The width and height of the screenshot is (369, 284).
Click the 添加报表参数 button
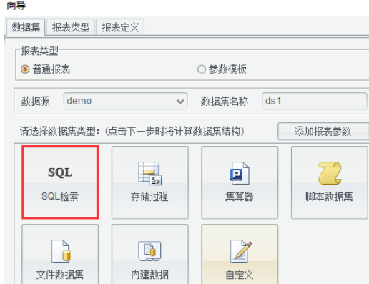click(323, 131)
